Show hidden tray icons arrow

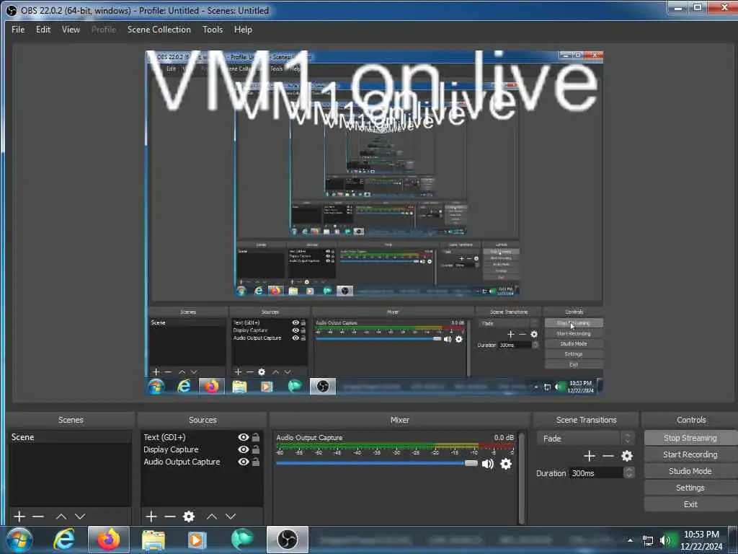630,541
